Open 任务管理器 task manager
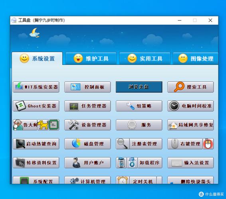The height and width of the screenshot is (199, 226). point(87,106)
